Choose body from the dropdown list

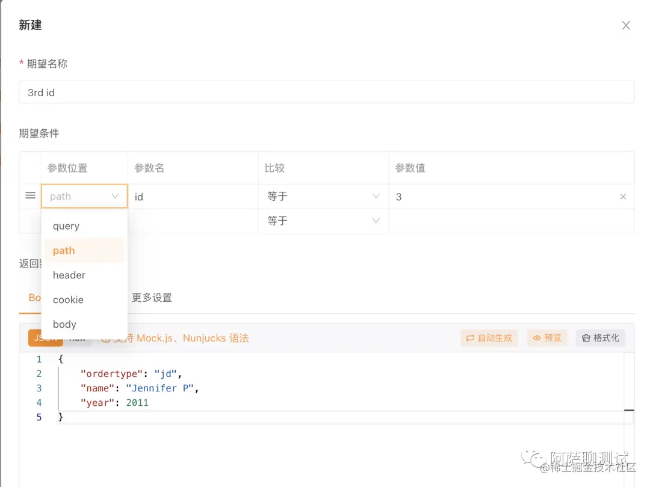pos(84,324)
